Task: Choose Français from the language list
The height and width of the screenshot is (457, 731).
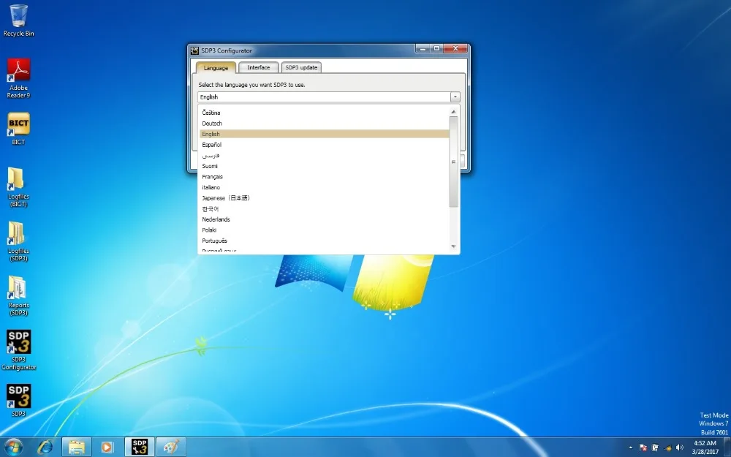Action: tap(324, 177)
